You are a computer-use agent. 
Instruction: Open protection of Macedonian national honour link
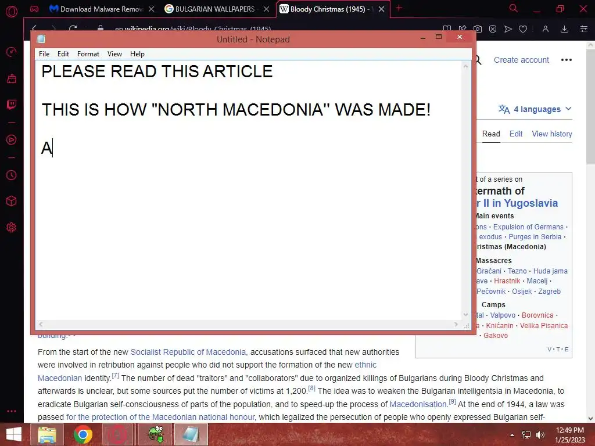tap(161, 417)
